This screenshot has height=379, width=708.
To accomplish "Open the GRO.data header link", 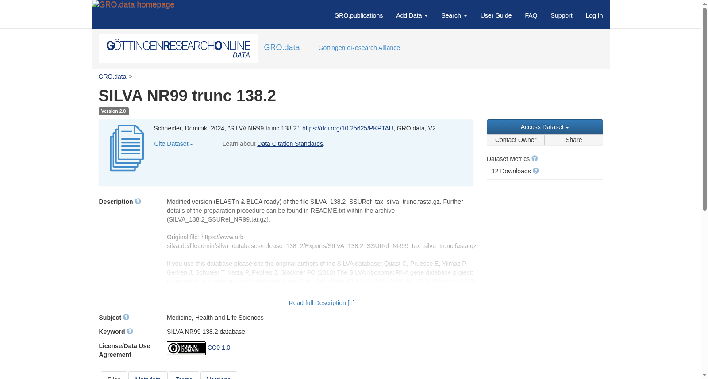I will 282,47.
